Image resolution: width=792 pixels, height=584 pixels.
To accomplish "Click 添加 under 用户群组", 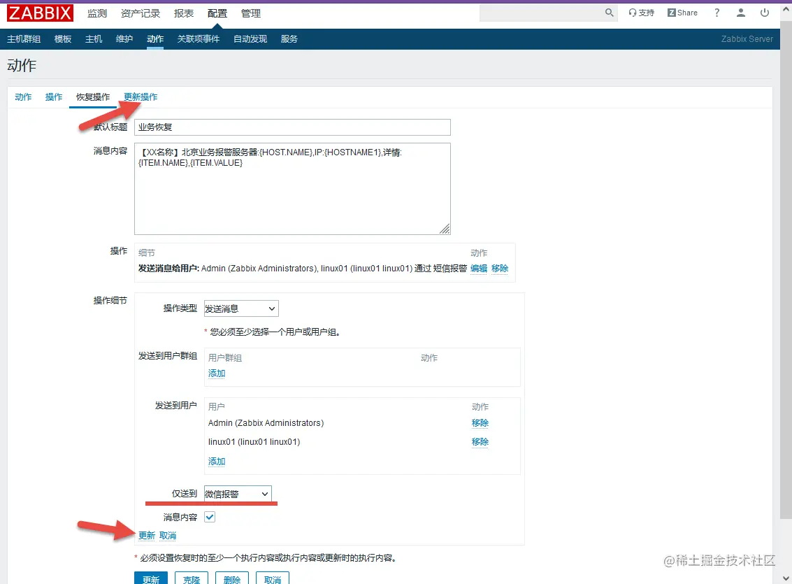I will 217,373.
